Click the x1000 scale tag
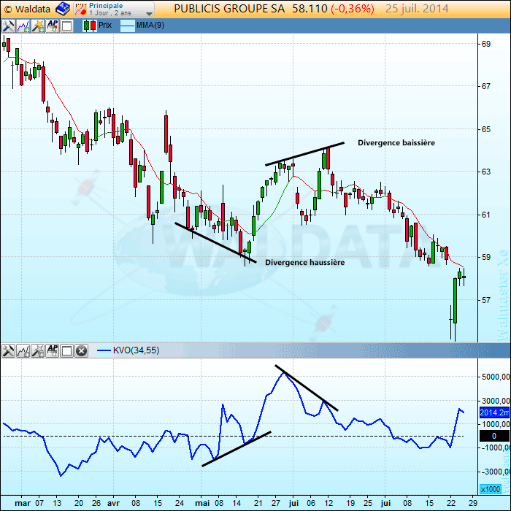Screen dimensions: 511x511 491,489
